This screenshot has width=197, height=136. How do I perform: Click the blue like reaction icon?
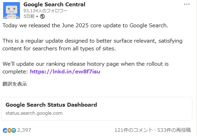pos(5,130)
